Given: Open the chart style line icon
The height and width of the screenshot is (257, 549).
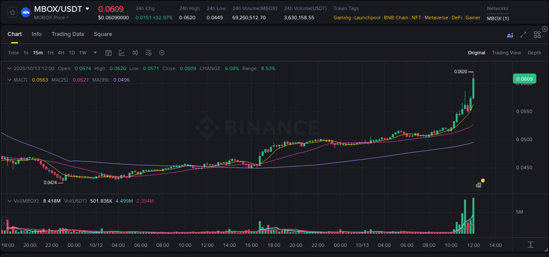Looking at the screenshot, I should (x=122, y=53).
